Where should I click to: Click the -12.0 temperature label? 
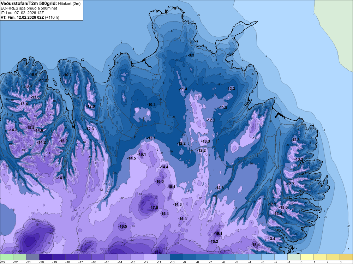[90, 107]
